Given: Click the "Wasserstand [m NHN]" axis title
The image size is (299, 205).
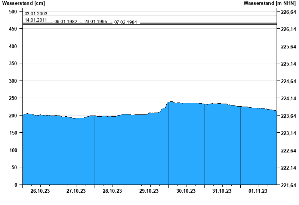Looking at the screenshot, I should (x=269, y=3).
